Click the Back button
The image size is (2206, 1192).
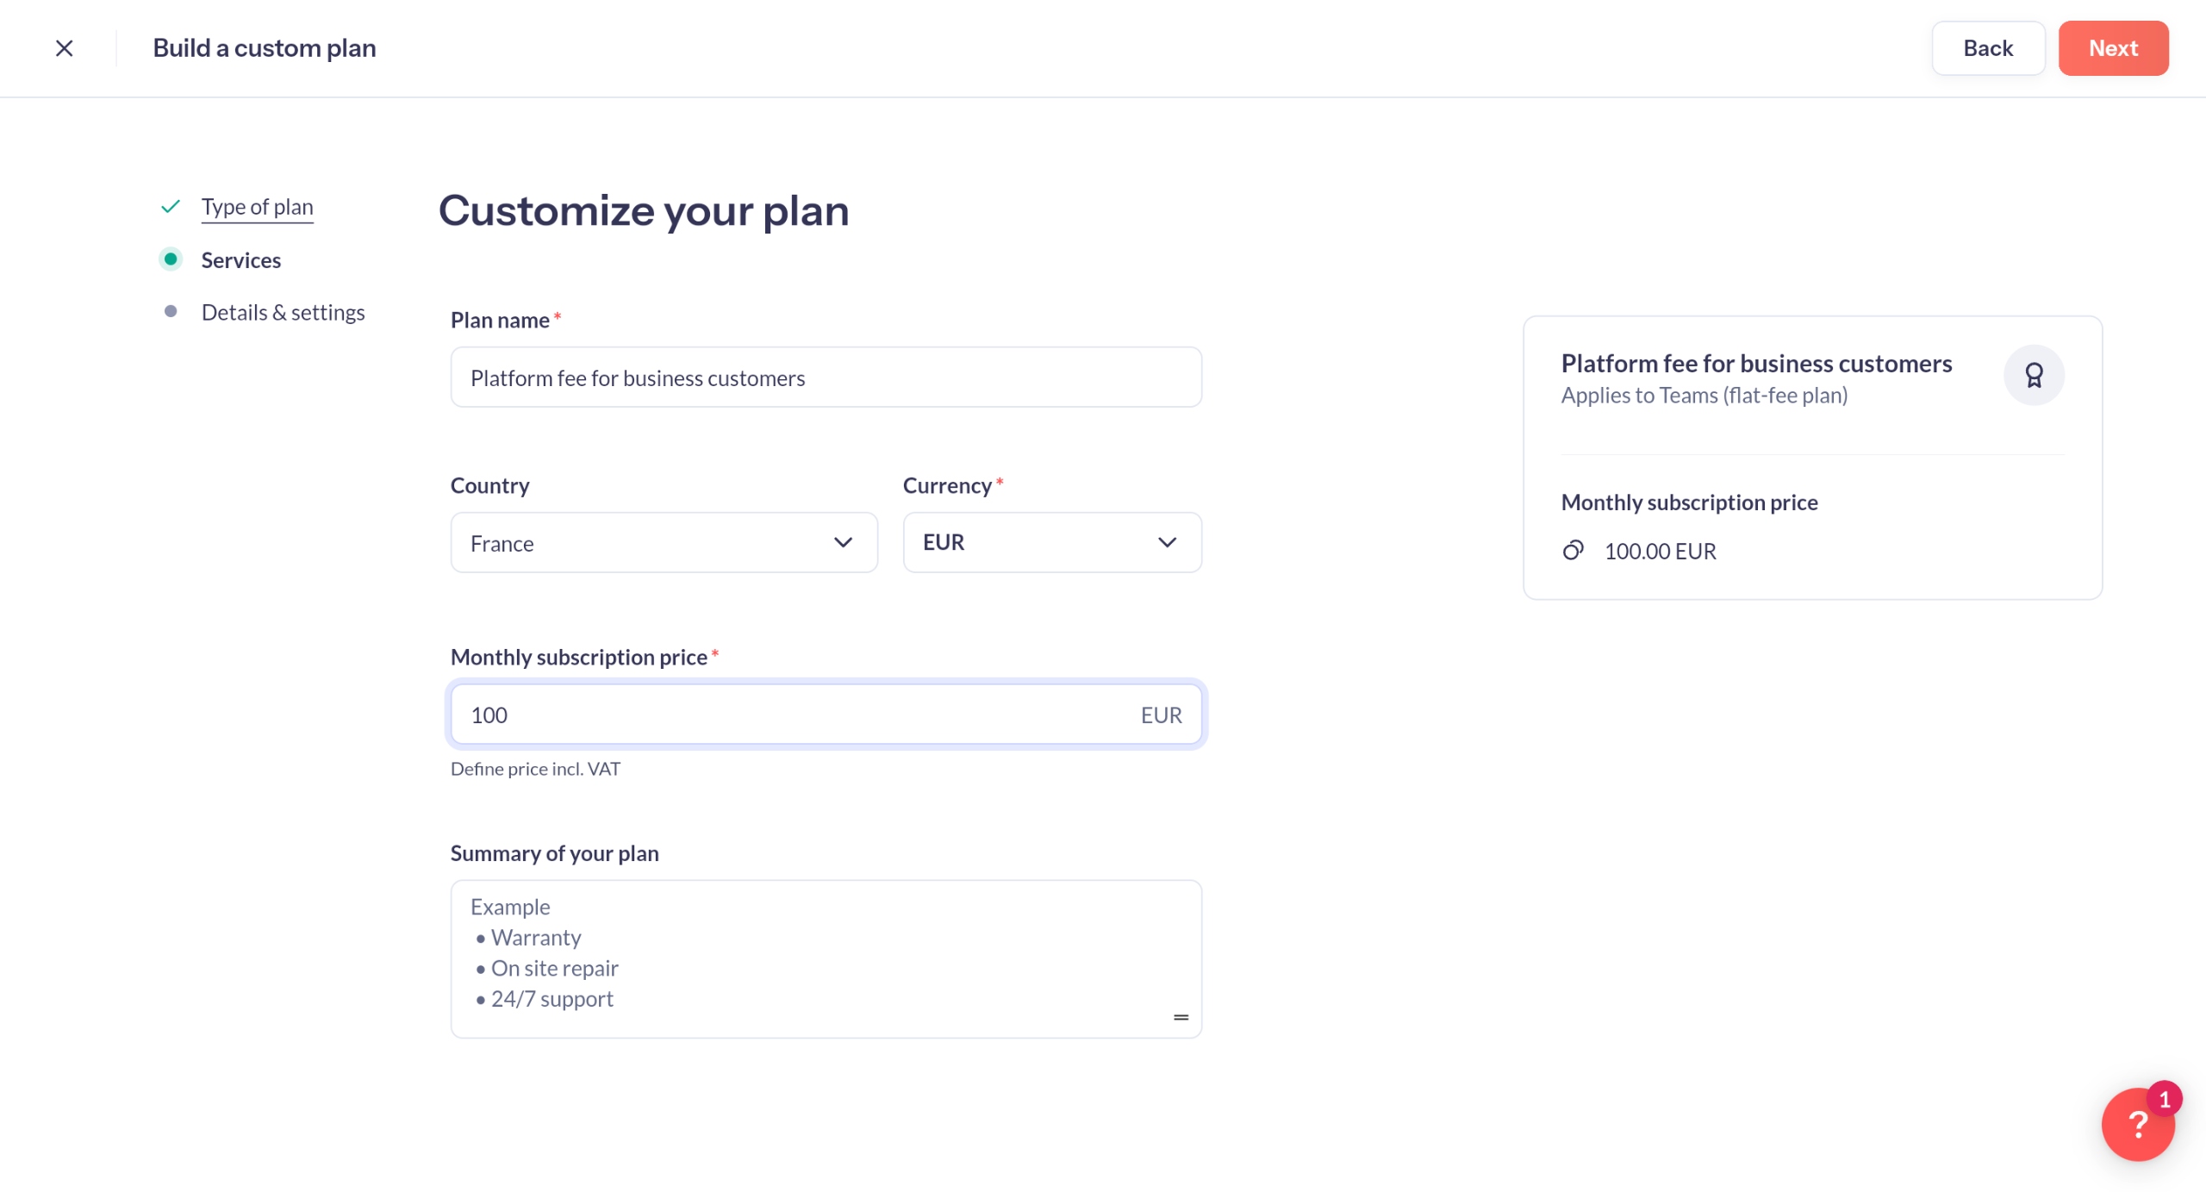click(x=1988, y=48)
